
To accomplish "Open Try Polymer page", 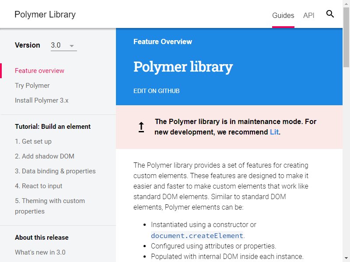I will point(32,86).
